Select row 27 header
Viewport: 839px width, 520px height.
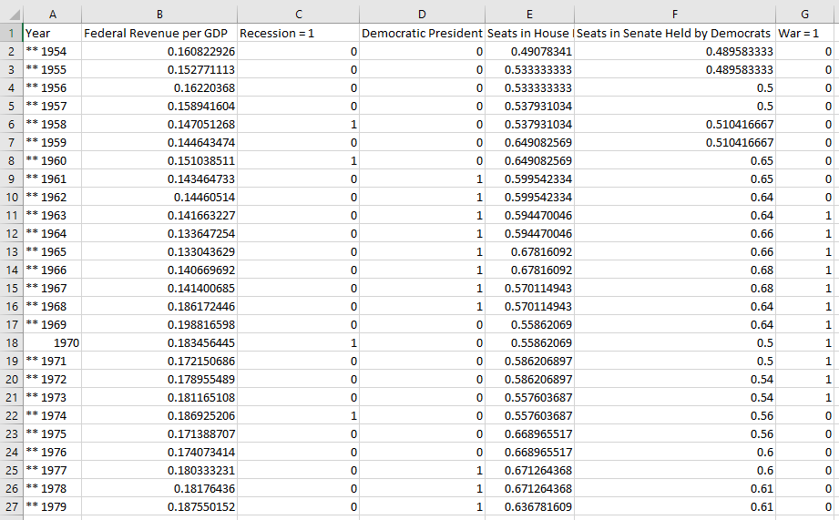tap(11, 506)
